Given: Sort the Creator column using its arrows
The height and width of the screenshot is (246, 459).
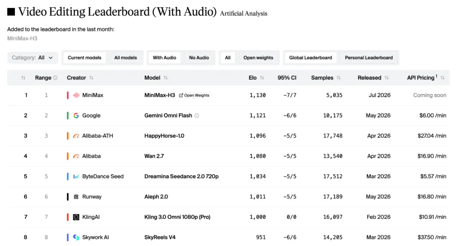Looking at the screenshot, I should tap(91, 78).
